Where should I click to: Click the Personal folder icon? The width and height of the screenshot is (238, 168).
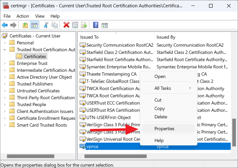tap(12, 43)
